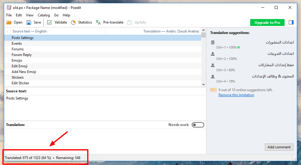Click the Open folder icon
This screenshot has width=301, height=165.
point(9,22)
